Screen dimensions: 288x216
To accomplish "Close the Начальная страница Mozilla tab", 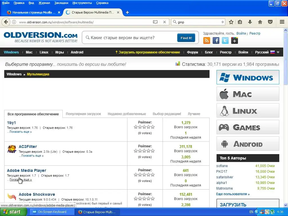I will [59, 12].
